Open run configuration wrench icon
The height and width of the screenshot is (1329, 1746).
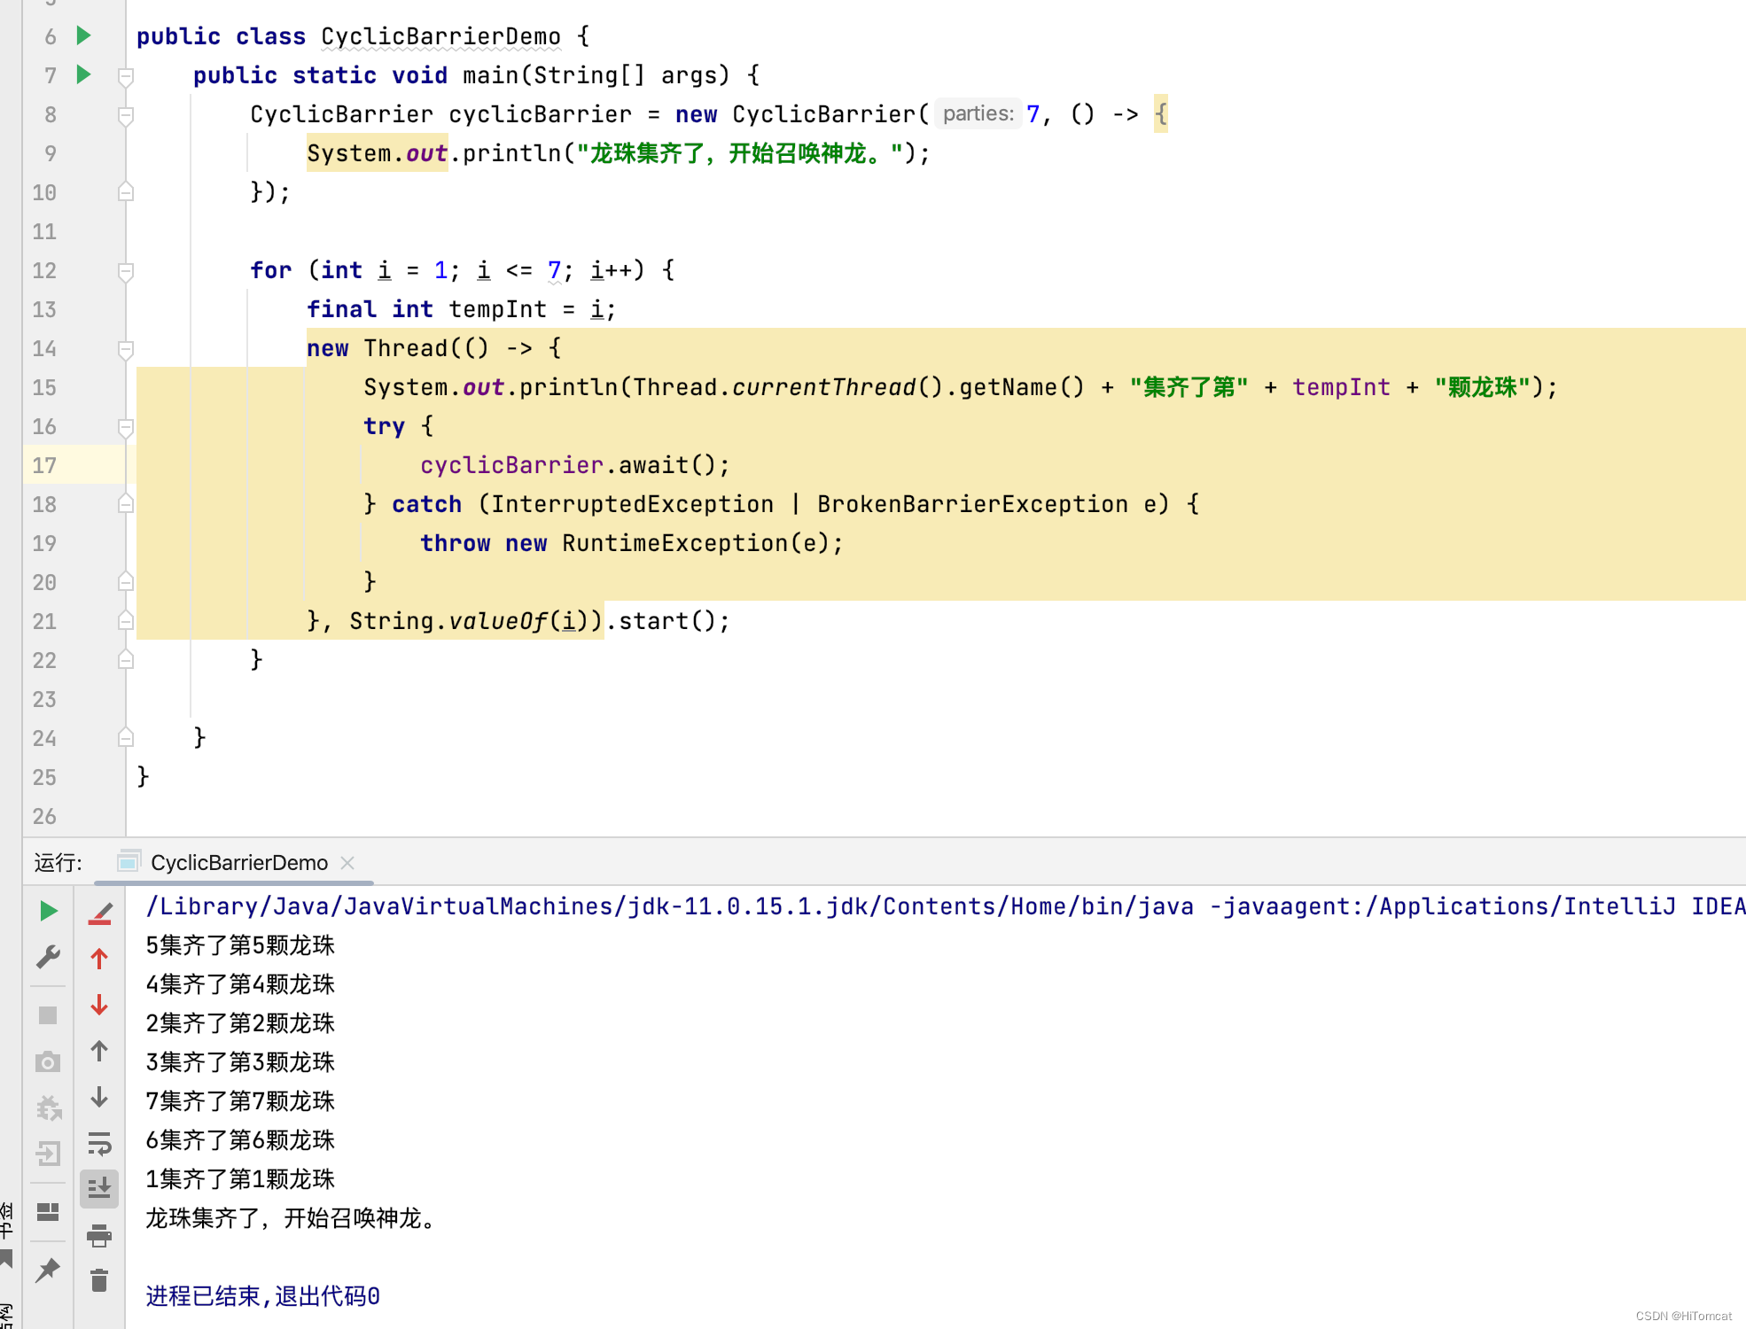pos(48,957)
